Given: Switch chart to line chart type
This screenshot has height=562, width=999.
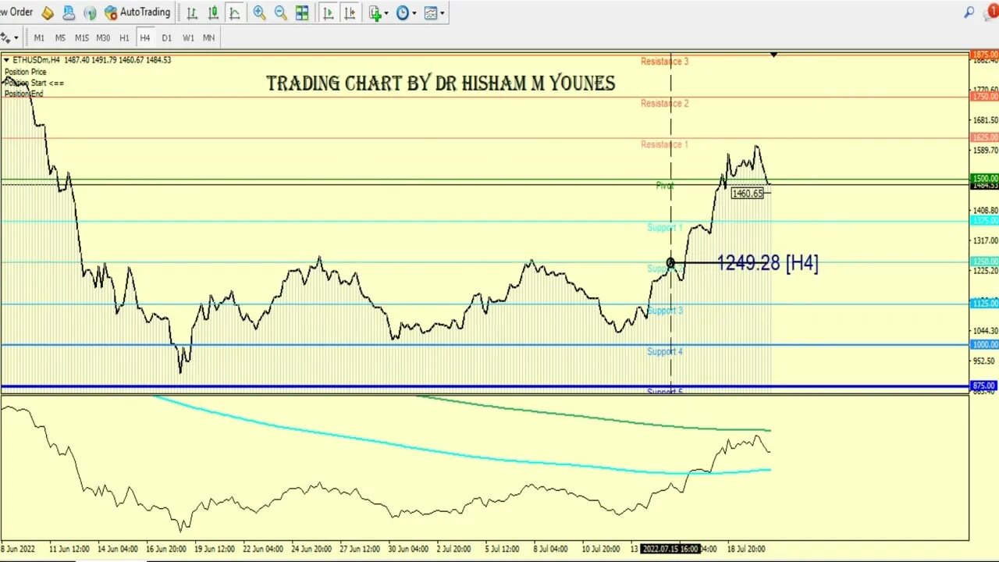Looking at the screenshot, I should (x=234, y=13).
